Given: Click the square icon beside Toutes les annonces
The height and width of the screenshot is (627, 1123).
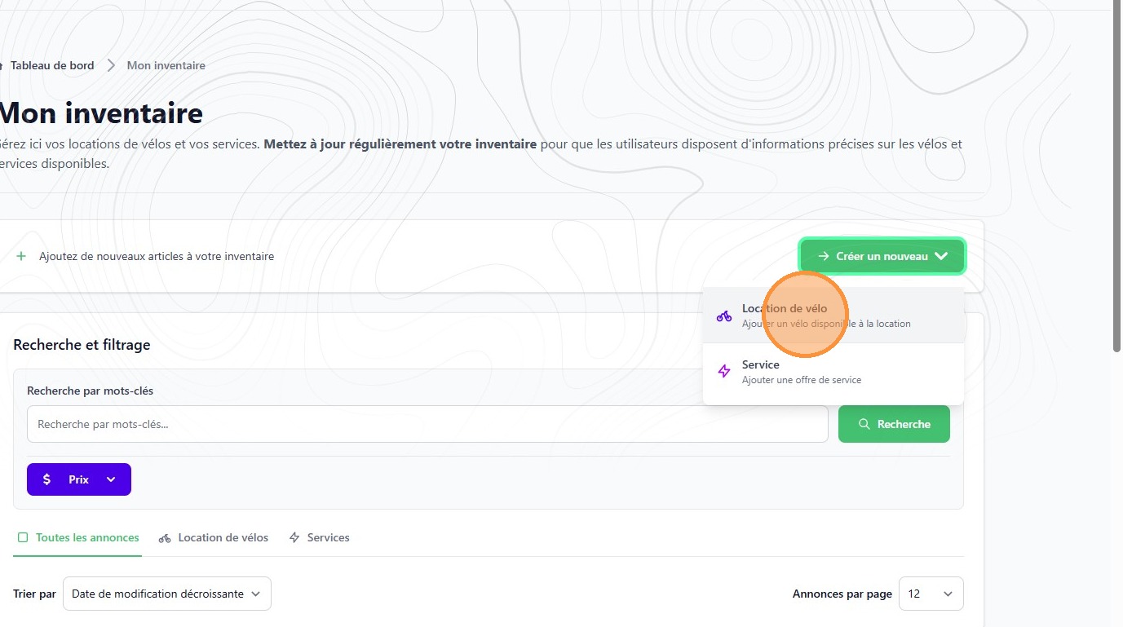Looking at the screenshot, I should 23,538.
